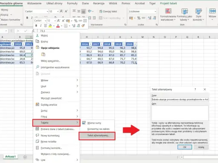Switch to Wstawianie ribbon tab
This screenshot has width=218, height=163.
(34, 3)
